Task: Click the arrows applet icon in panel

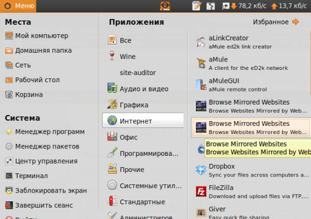Action: 210,6
